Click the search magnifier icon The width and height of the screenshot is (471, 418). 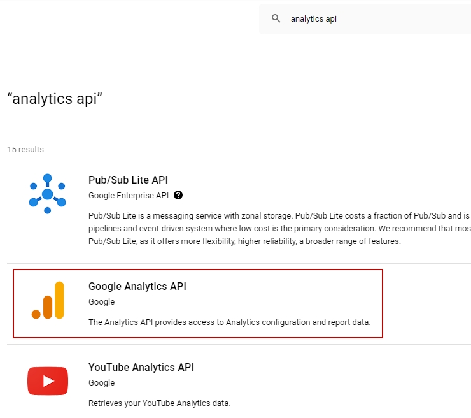click(276, 18)
